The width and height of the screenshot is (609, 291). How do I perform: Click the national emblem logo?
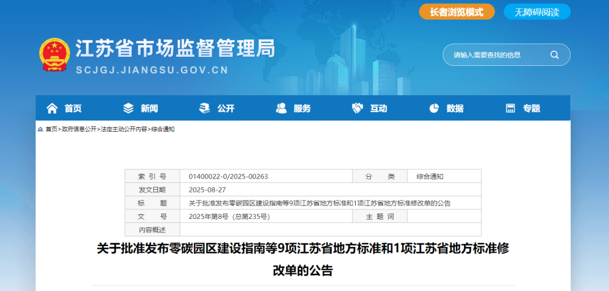(x=55, y=55)
